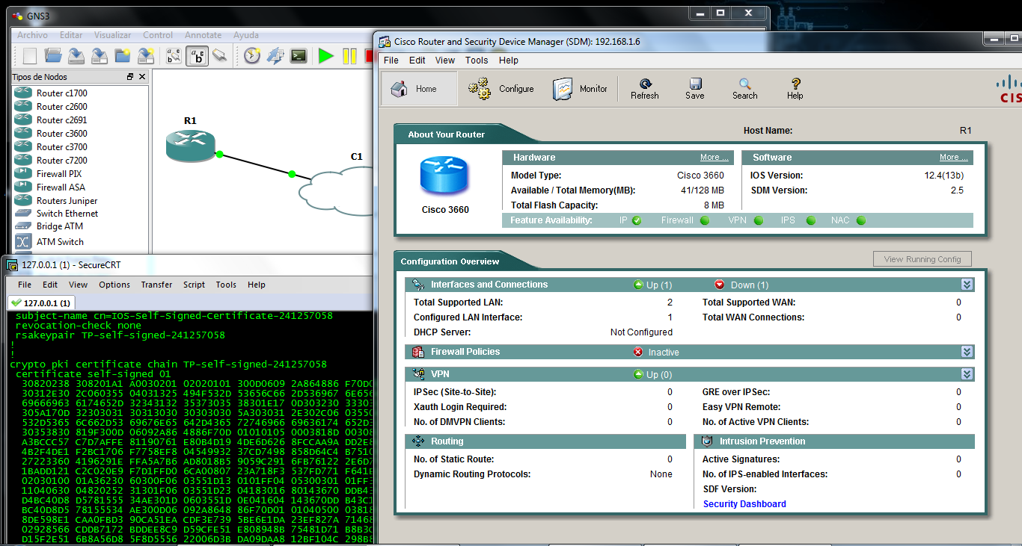The image size is (1022, 546).
Task: Click the Save project icon in GNS3 toolbar
Action: coord(76,56)
